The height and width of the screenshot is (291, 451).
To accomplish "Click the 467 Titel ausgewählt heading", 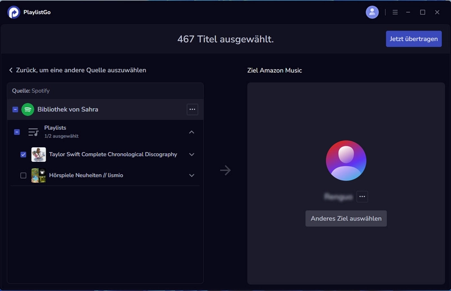I will (225, 39).
